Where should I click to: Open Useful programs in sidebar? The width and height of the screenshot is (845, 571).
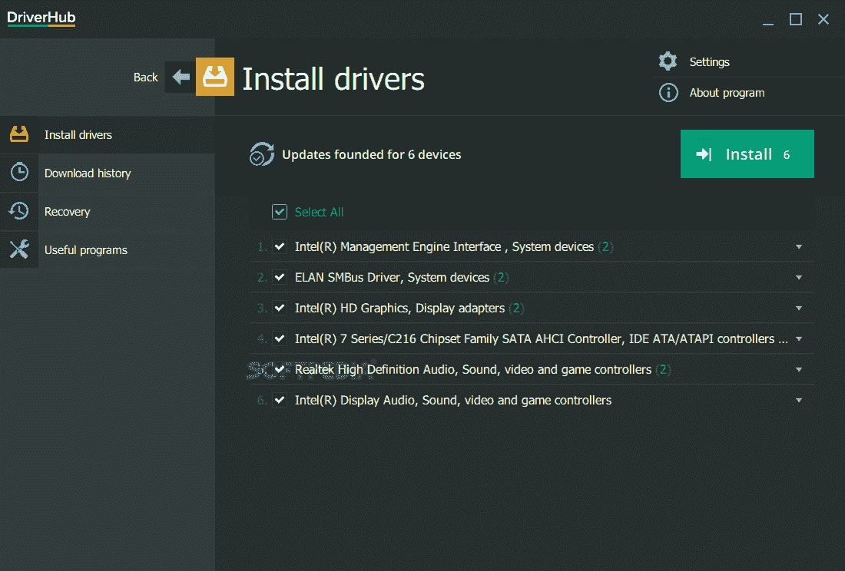(108, 249)
